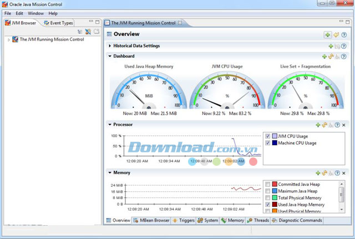This screenshot has width=355, height=239.
Task: Enable the Committed Java Heap checkbox
Action: 268,184
